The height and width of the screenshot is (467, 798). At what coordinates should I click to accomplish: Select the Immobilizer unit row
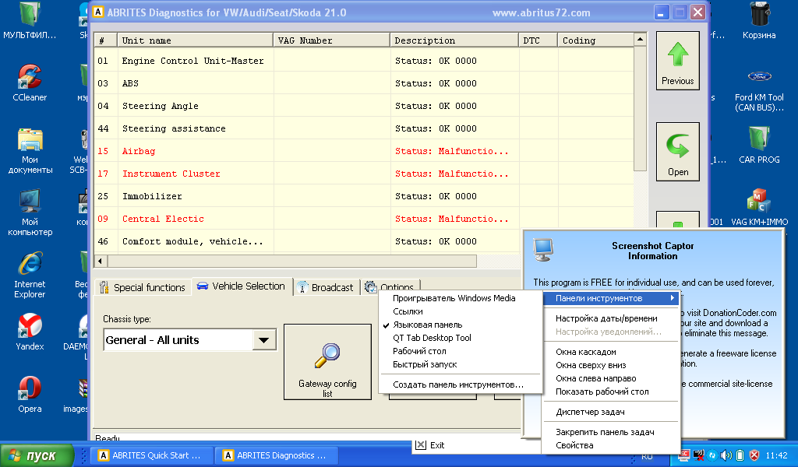click(x=364, y=196)
